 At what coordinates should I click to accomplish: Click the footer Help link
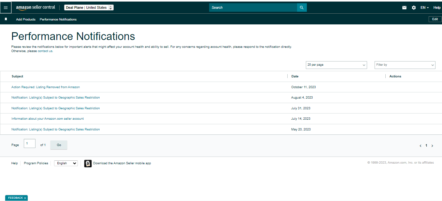[14, 163]
